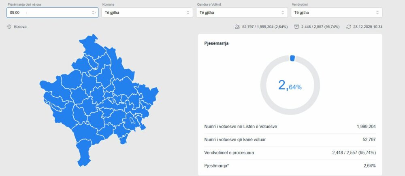
Task: Click the location pin icon beside Kosova
Action: click(x=9, y=27)
